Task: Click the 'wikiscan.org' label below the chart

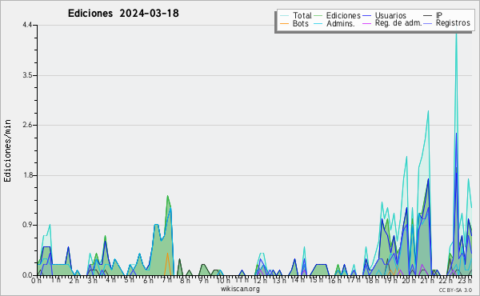Action: point(240,289)
